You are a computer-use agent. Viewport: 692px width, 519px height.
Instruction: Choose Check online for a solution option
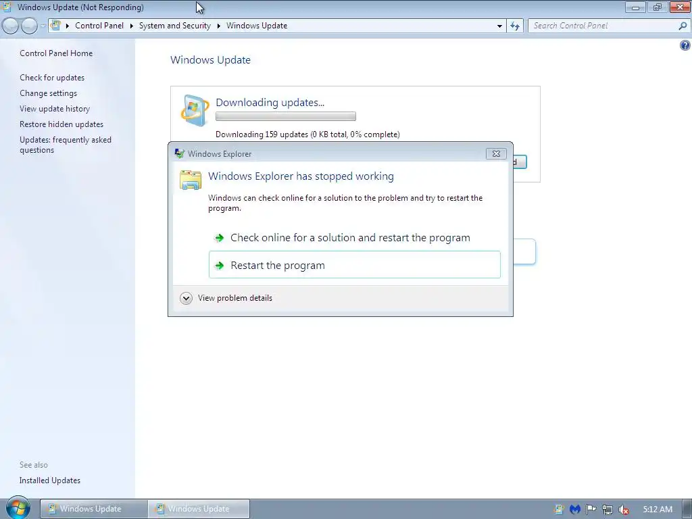pos(354,238)
